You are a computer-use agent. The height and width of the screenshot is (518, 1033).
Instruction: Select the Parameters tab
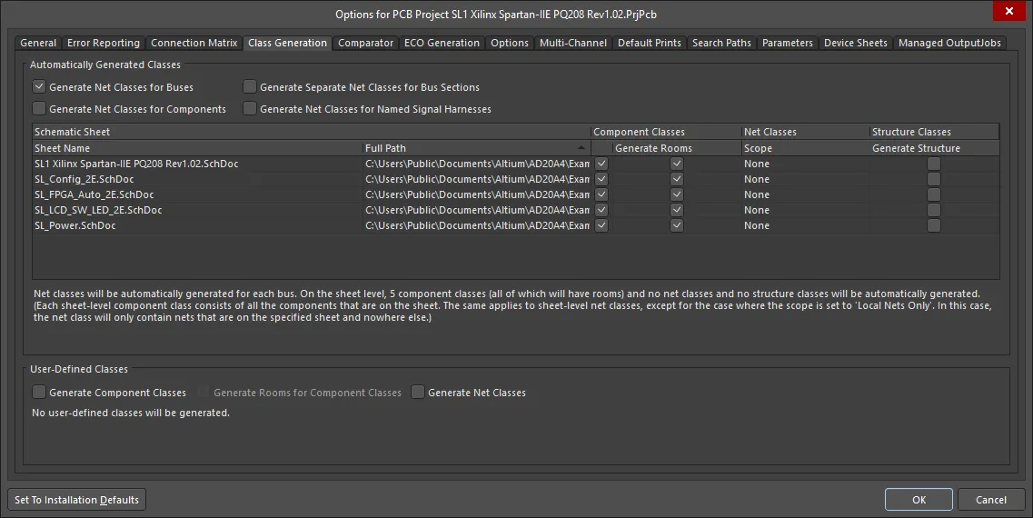click(788, 43)
